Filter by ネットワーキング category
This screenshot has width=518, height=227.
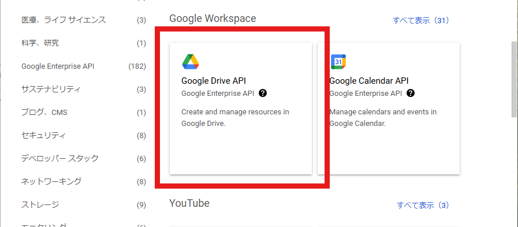(x=51, y=182)
